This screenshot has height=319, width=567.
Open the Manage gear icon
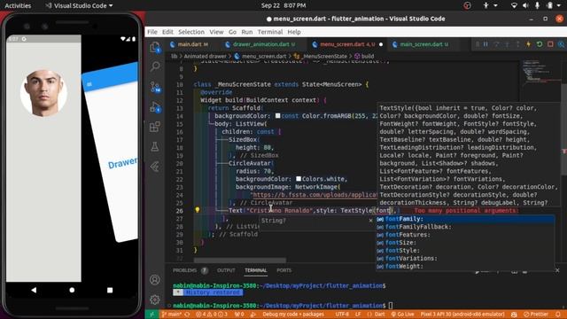[155, 300]
